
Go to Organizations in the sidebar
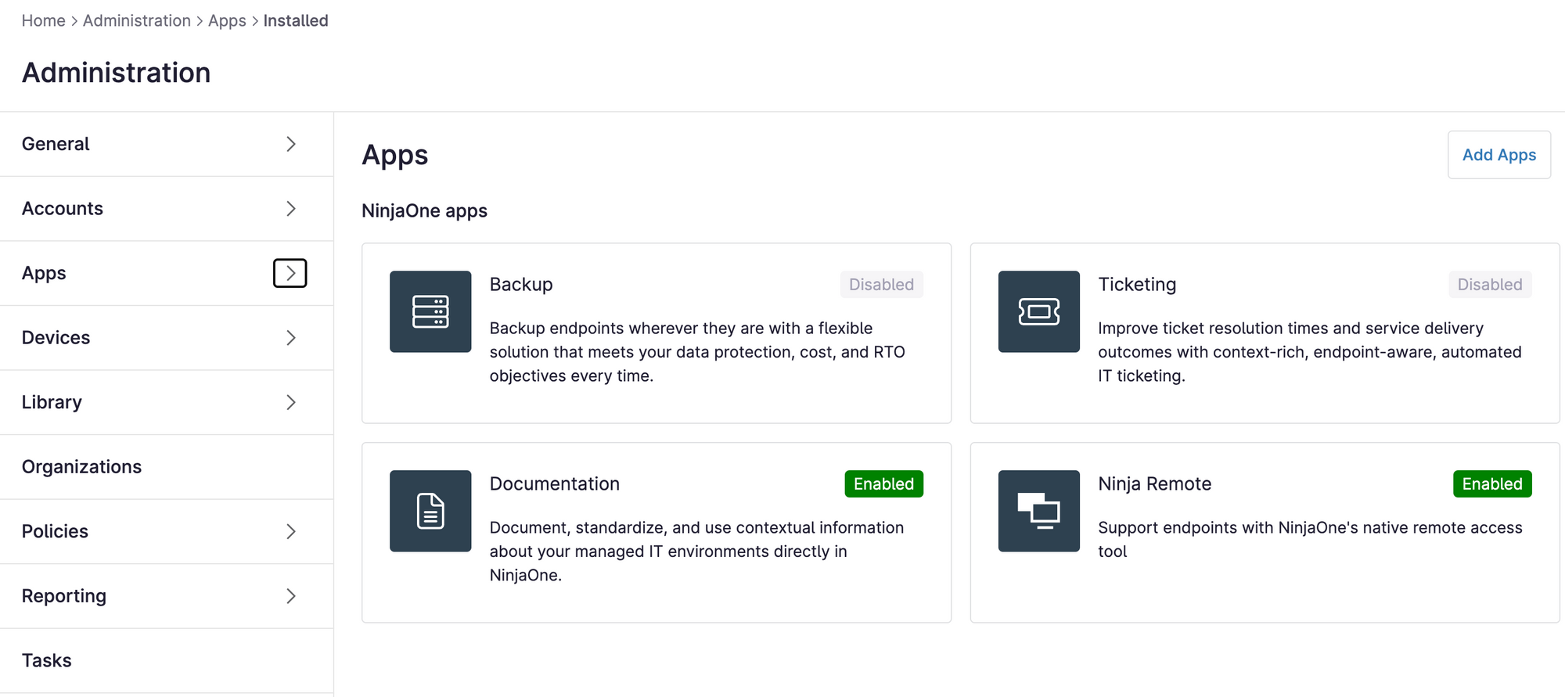167,467
